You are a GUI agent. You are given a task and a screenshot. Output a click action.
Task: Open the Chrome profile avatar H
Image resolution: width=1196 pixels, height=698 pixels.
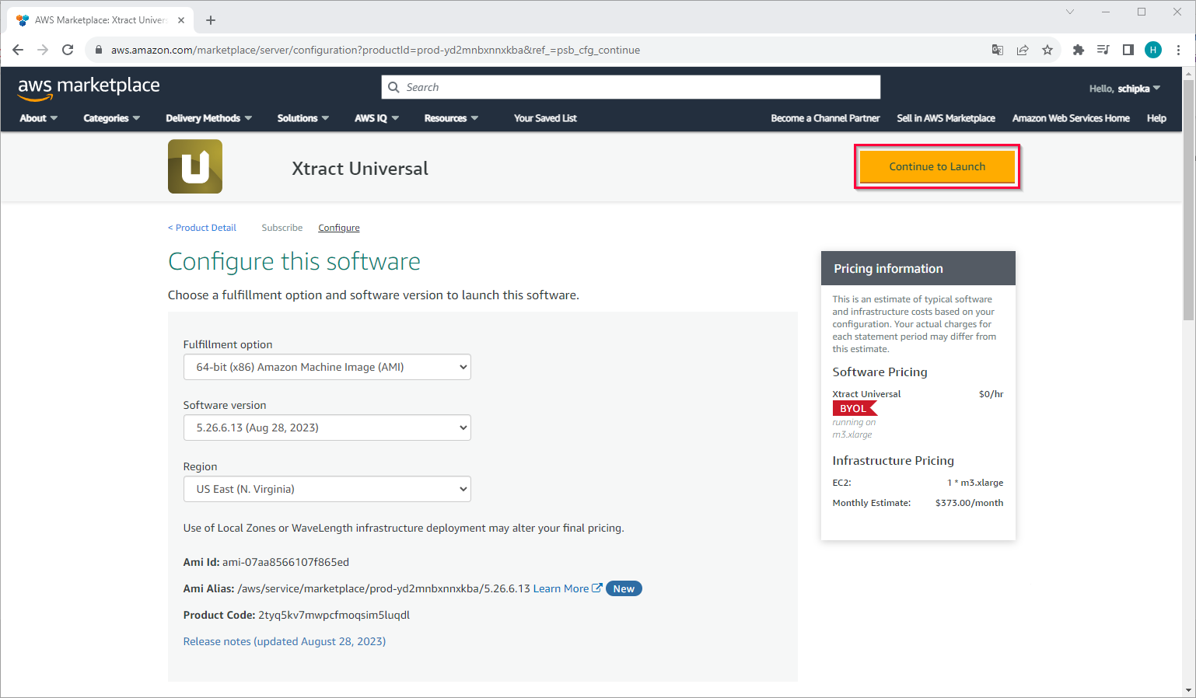[1153, 50]
